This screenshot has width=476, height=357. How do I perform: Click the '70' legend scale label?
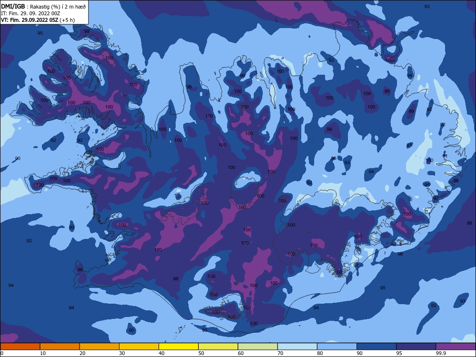(280, 353)
